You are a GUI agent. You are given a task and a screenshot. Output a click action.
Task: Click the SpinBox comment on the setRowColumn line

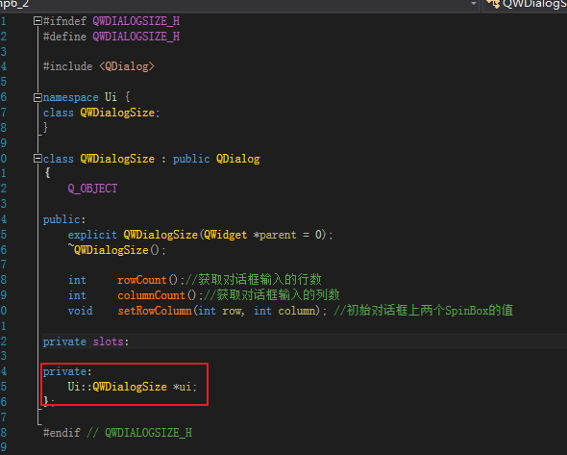pos(424,311)
